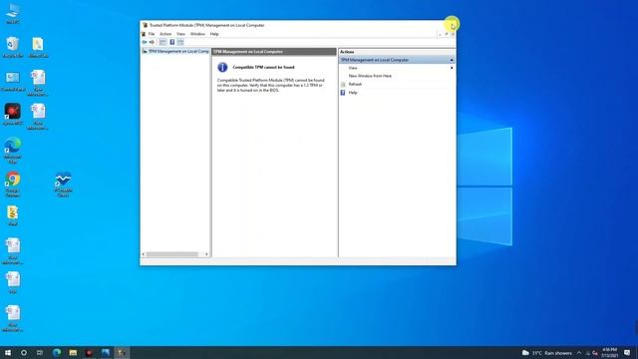Select the Recycle Bin desktop icon
Viewport: 638px width, 359px height.
(13, 47)
